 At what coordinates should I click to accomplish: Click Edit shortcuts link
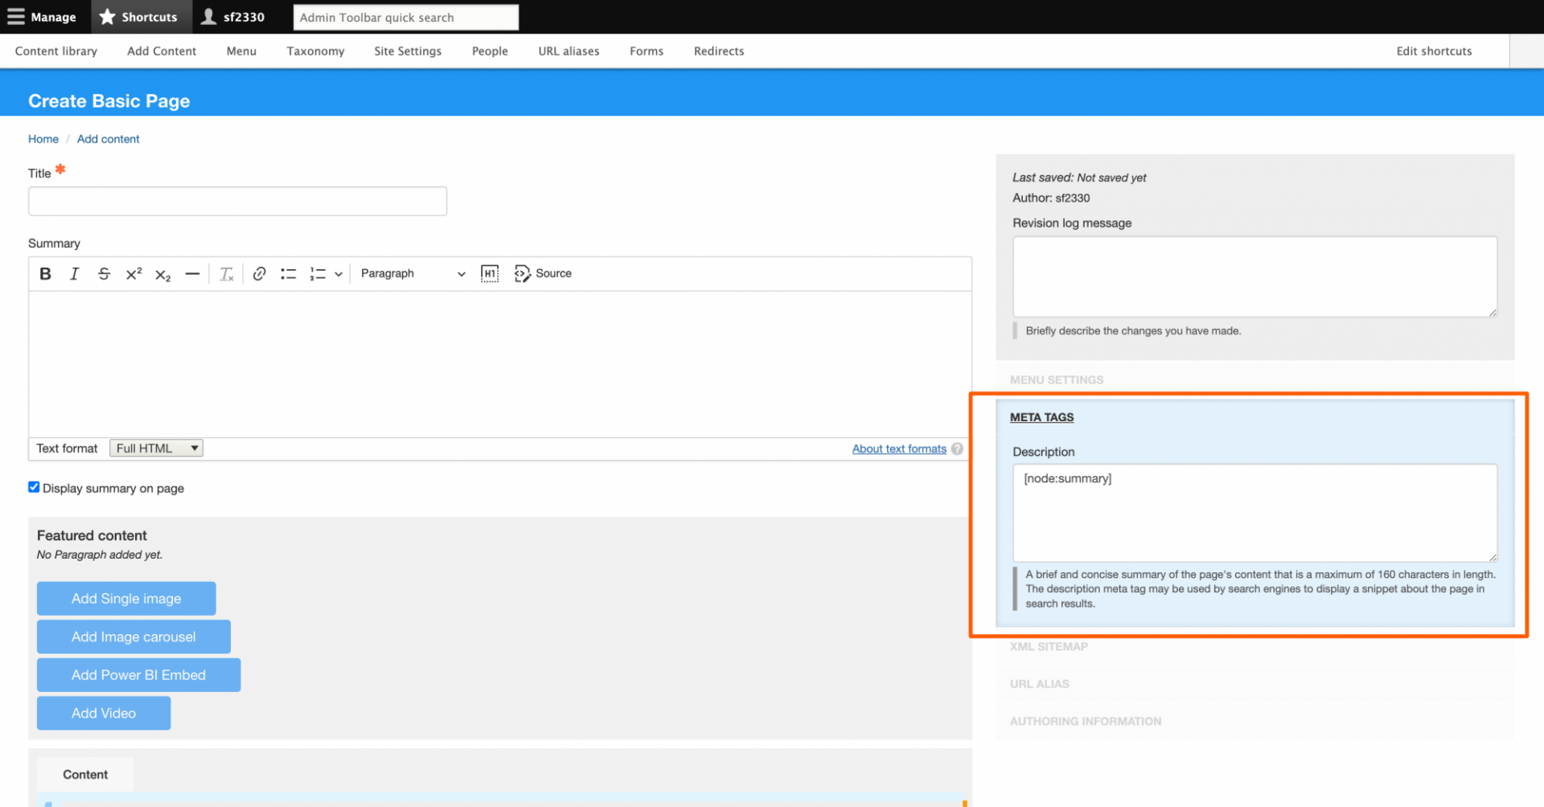(1434, 51)
